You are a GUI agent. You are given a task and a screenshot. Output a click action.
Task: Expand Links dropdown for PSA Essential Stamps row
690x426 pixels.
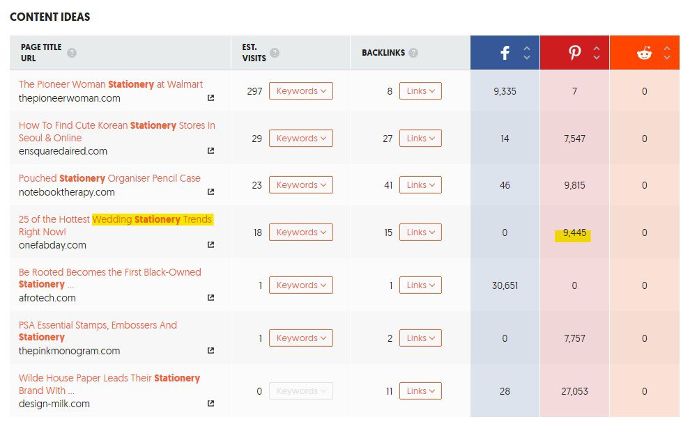pyautogui.click(x=420, y=338)
